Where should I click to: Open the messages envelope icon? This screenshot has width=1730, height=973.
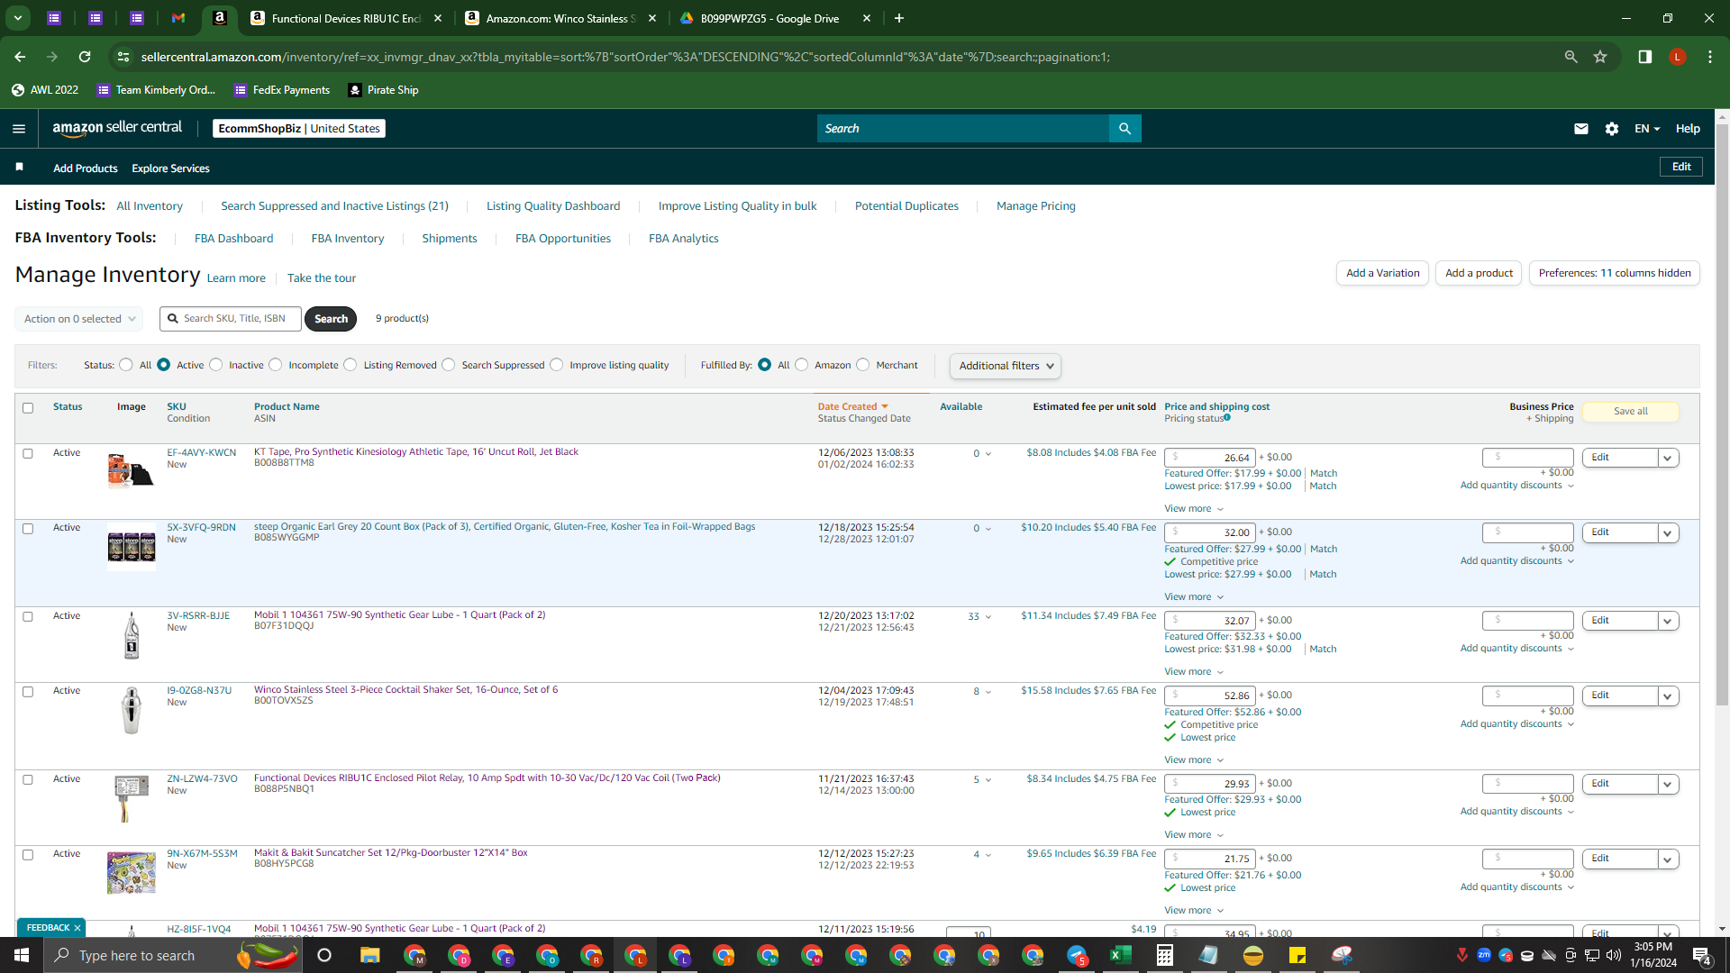(1580, 129)
